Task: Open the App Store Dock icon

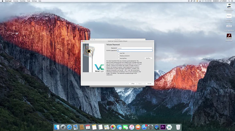Action: coord(144,127)
